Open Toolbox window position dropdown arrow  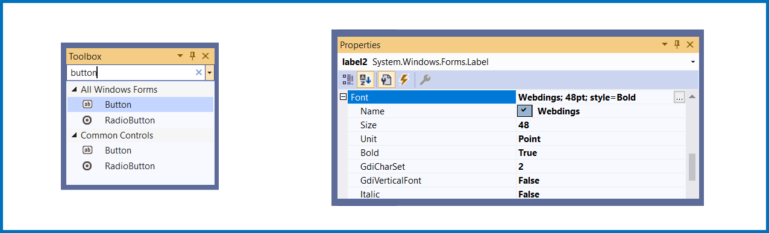click(x=180, y=56)
